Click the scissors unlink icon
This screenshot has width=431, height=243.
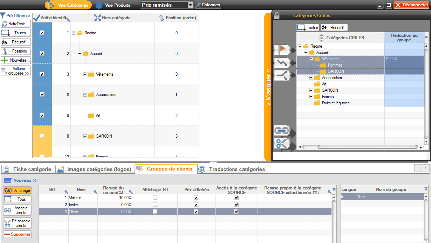(282, 144)
